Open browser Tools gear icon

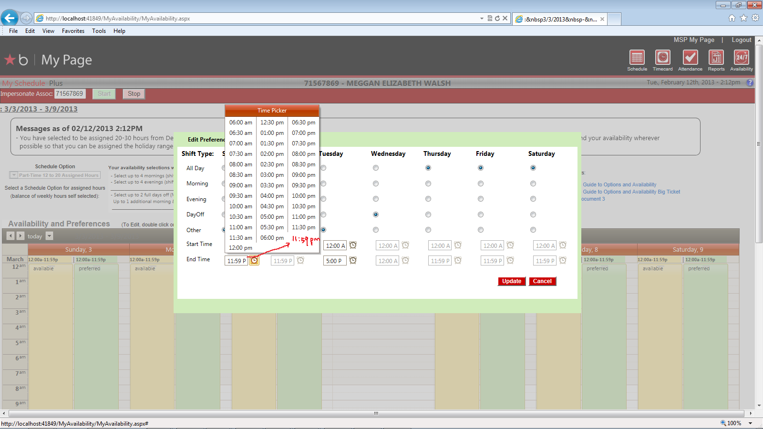(755, 18)
